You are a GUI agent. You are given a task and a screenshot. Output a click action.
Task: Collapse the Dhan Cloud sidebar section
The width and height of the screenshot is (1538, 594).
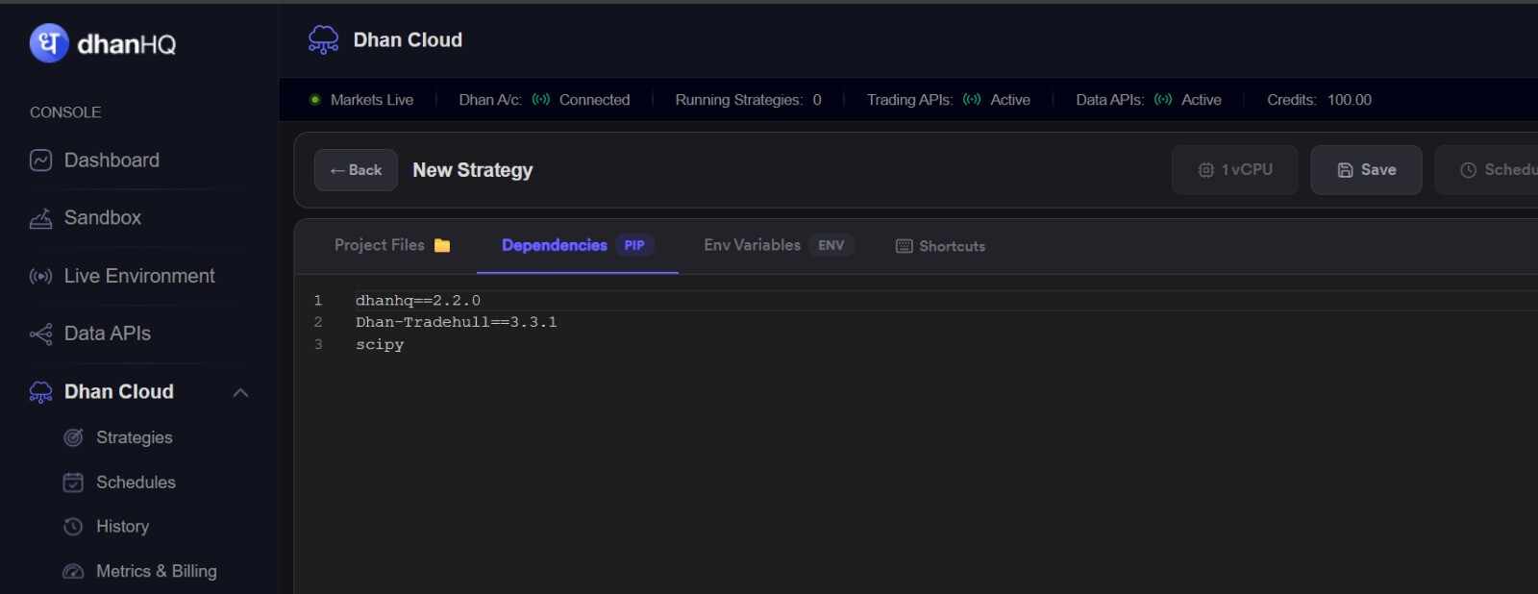click(240, 392)
